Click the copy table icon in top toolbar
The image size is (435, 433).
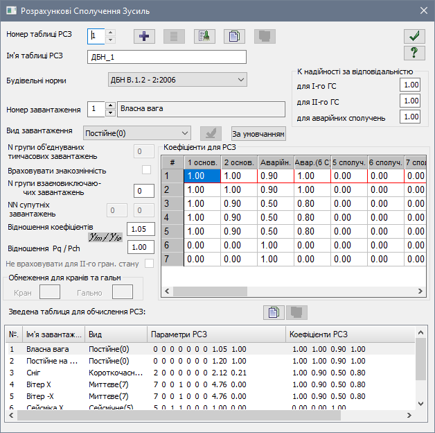click(233, 35)
